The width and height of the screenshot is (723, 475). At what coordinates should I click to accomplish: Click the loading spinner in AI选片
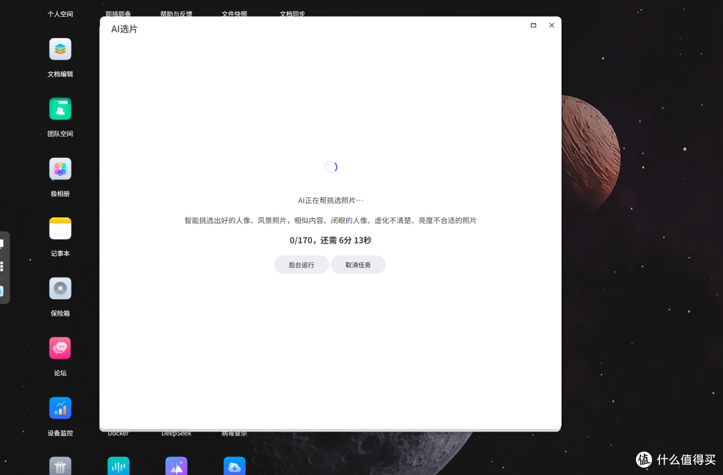[x=331, y=167]
